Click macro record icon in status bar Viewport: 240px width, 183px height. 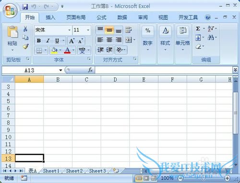click(24, 178)
